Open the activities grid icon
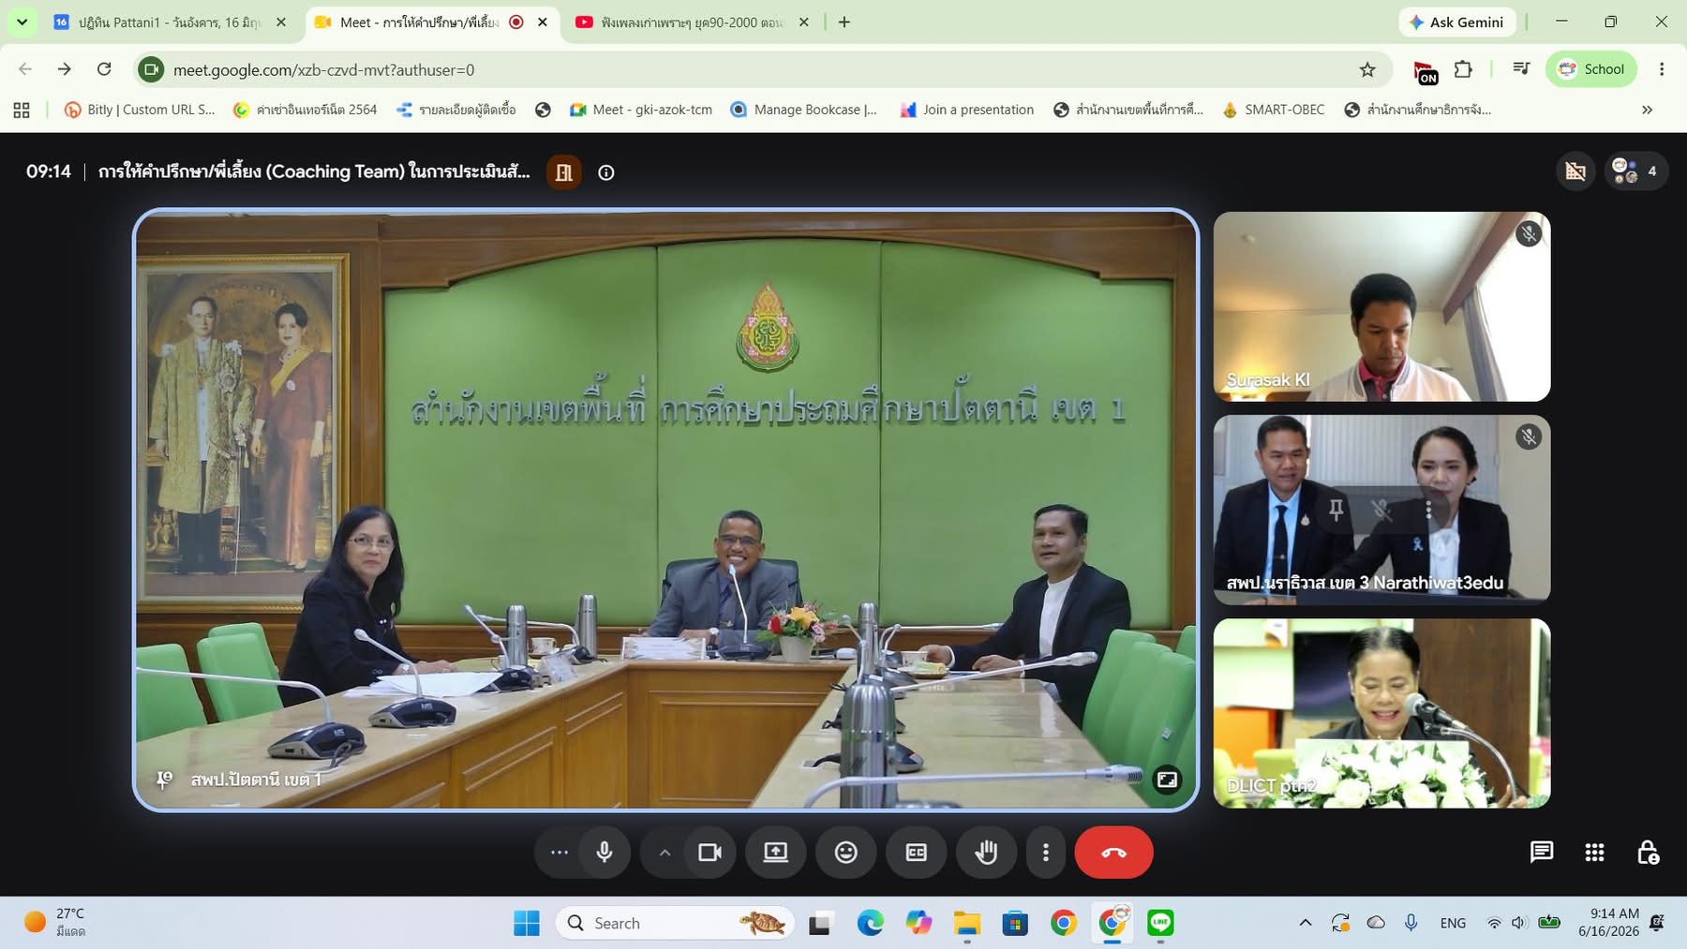The height and width of the screenshot is (949, 1687). click(1594, 853)
